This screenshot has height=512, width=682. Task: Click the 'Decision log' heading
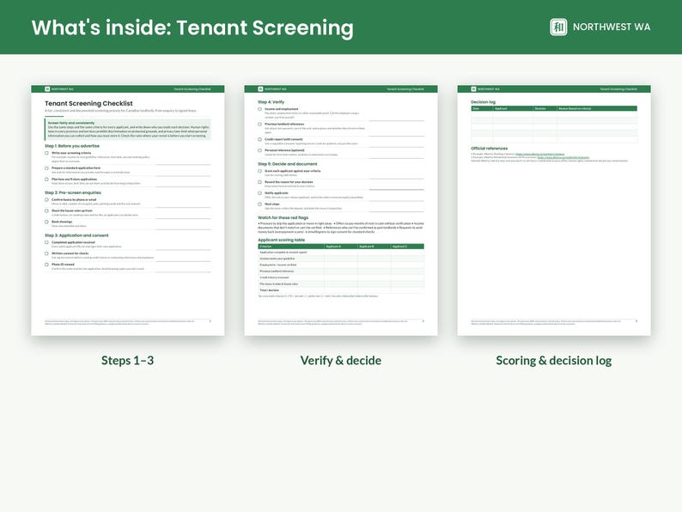pyautogui.click(x=484, y=101)
